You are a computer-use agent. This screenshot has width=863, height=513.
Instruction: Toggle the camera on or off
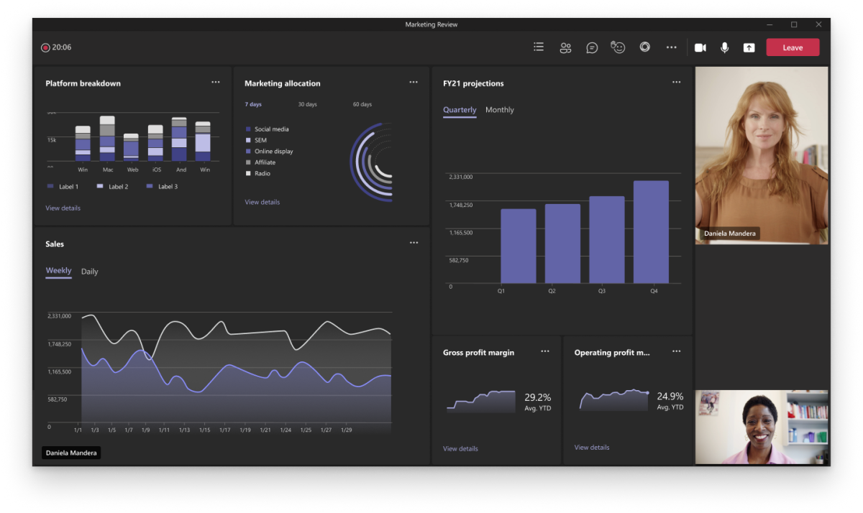700,47
